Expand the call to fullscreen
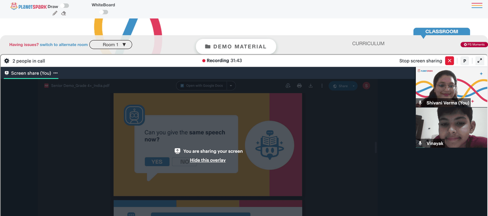 [480, 61]
